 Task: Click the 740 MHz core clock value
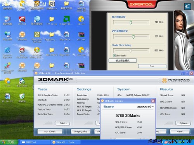tap(159, 22)
